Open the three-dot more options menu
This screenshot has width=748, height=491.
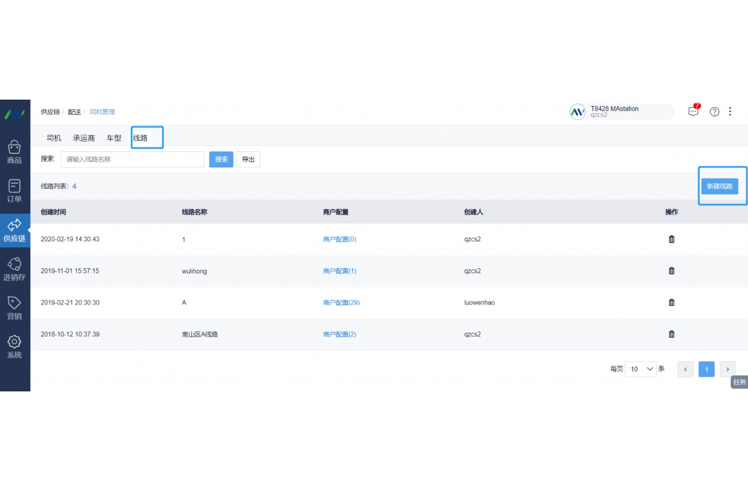(730, 112)
